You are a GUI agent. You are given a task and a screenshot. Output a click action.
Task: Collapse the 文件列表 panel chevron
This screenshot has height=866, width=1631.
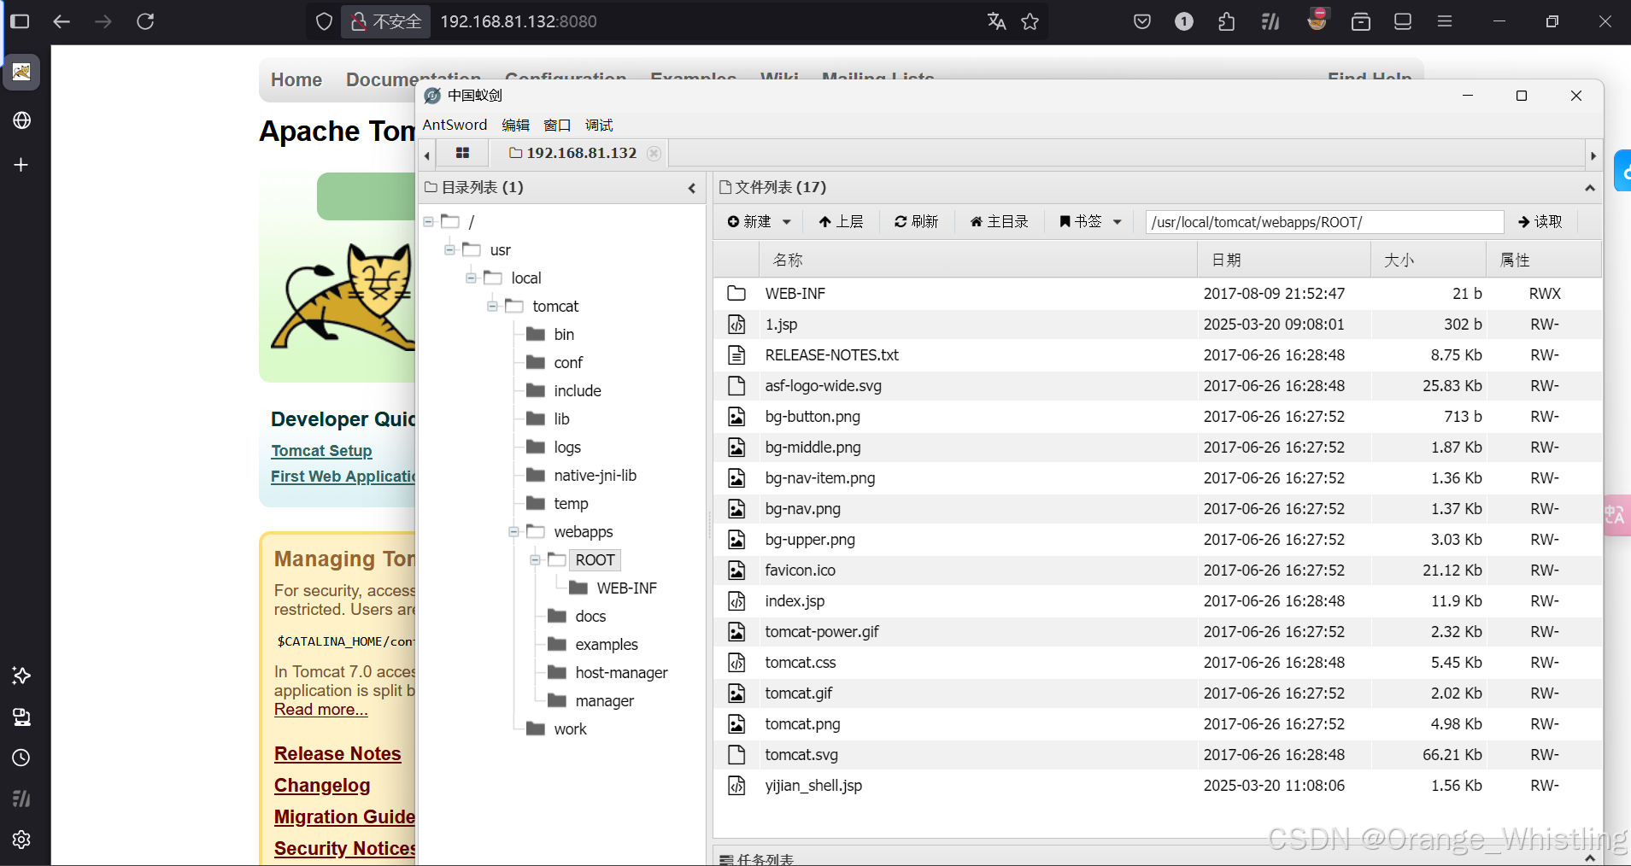click(1589, 188)
